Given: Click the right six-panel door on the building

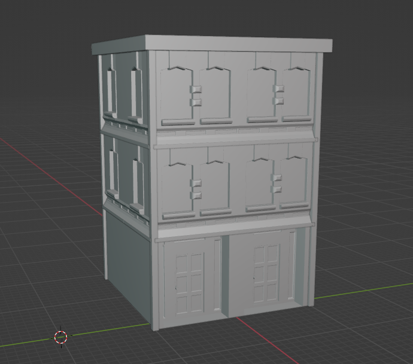Looking at the screenshot, I should click(266, 273).
